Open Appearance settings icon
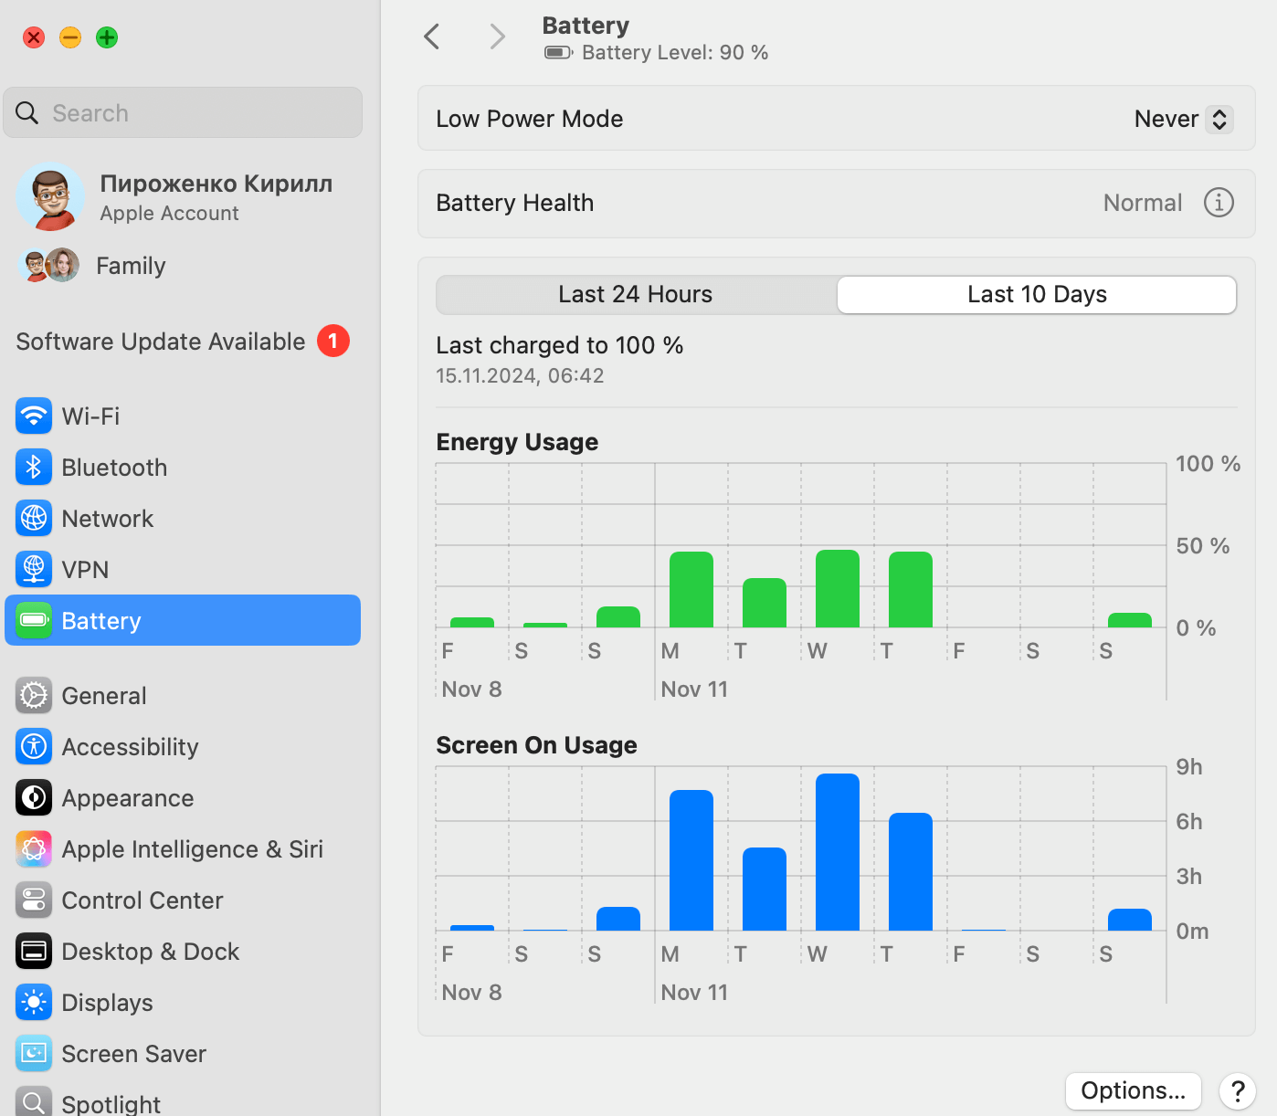Image resolution: width=1277 pixels, height=1116 pixels. [x=34, y=798]
